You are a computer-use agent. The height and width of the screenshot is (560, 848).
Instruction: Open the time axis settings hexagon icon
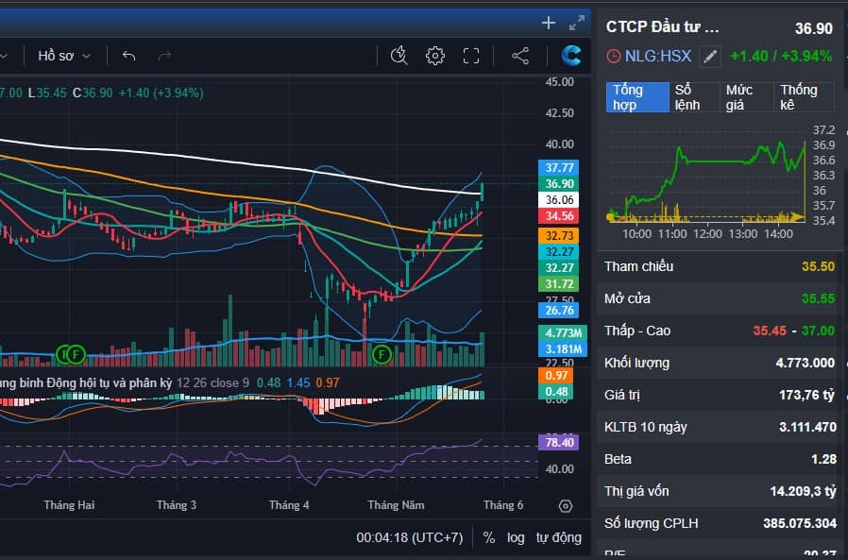coord(566,506)
